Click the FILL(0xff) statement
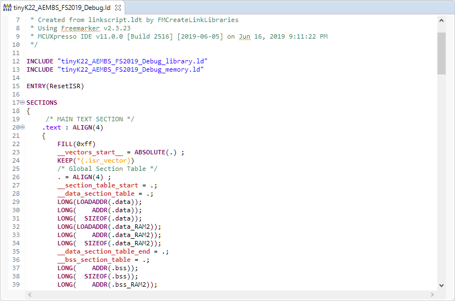The width and height of the screenshot is (455, 301). [x=76, y=144]
